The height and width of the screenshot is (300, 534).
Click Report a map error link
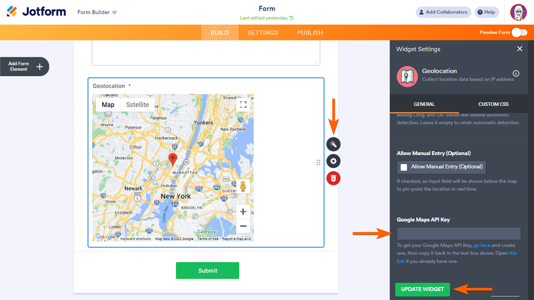pyautogui.click(x=237, y=239)
